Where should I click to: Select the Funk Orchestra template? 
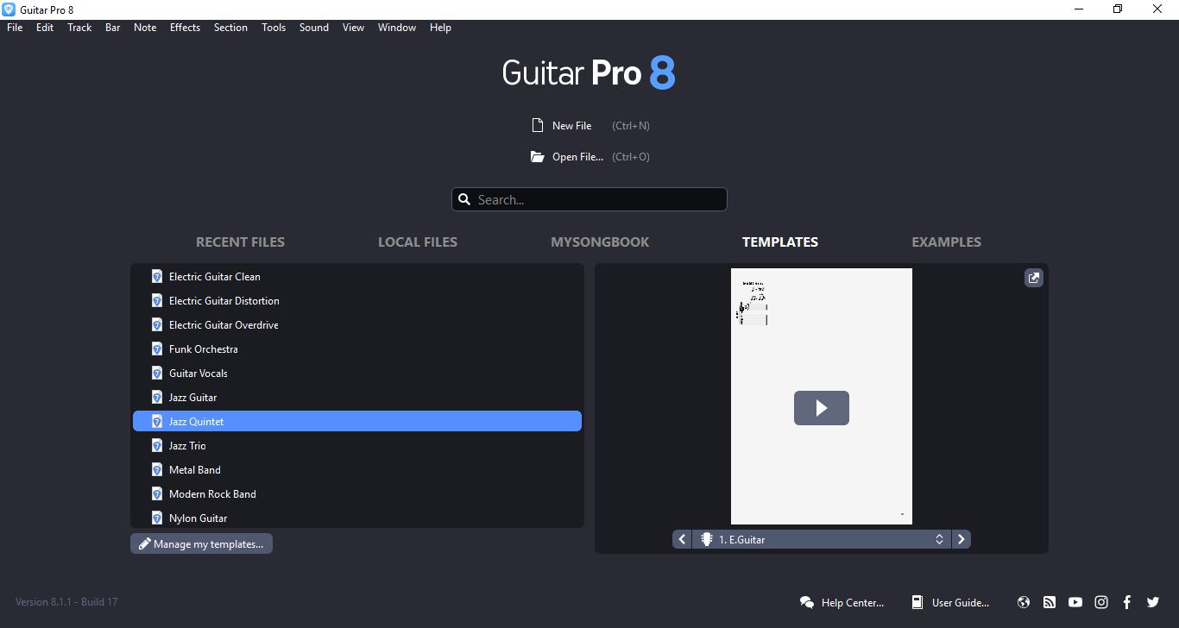[x=357, y=349]
